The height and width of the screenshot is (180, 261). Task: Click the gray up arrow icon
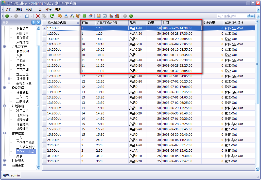(x=125, y=16)
